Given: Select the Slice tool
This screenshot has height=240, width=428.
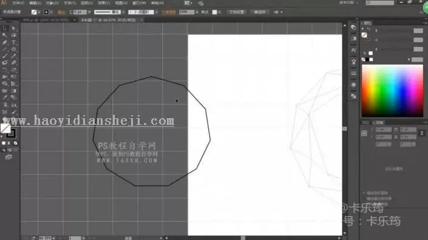Looking at the screenshot, I should coord(13,112).
